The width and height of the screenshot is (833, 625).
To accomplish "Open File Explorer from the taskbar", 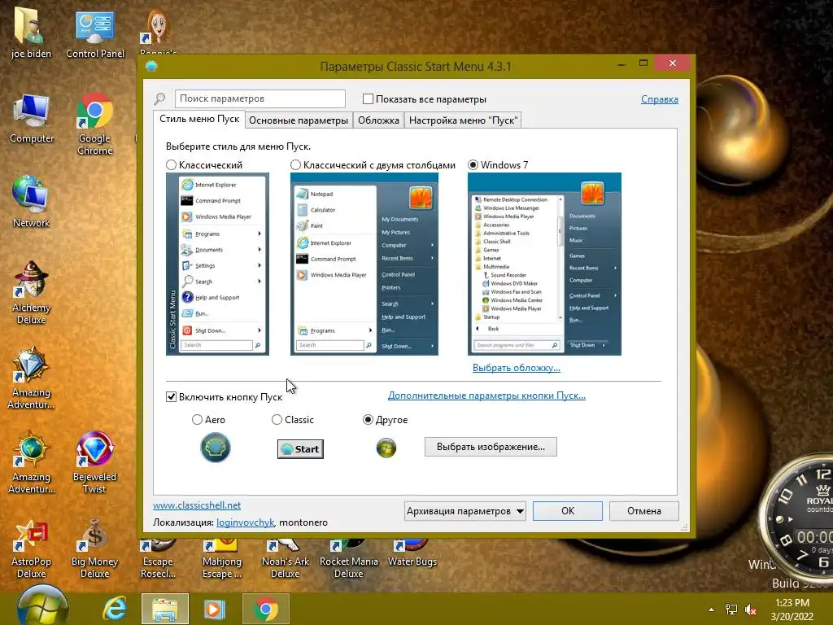I will click(x=164, y=609).
